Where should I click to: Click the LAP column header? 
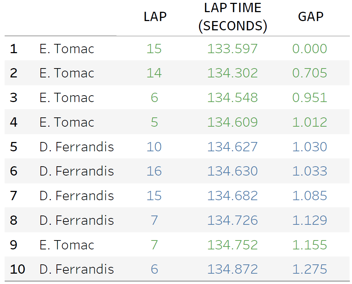[x=155, y=17]
